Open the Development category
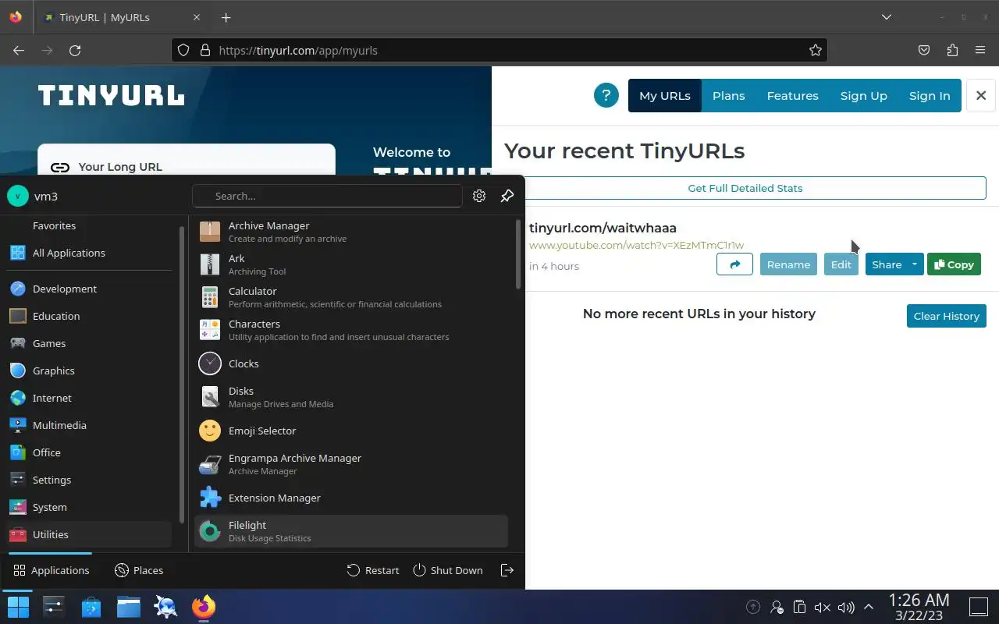This screenshot has width=999, height=624. [89, 289]
